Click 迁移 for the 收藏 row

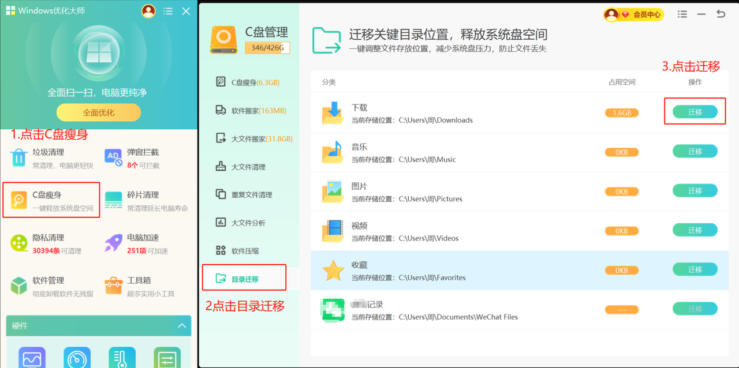pyautogui.click(x=695, y=269)
